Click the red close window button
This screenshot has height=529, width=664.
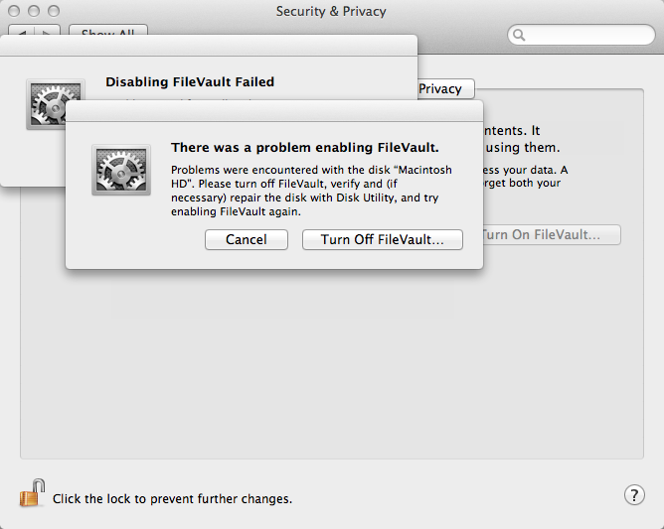(x=14, y=11)
